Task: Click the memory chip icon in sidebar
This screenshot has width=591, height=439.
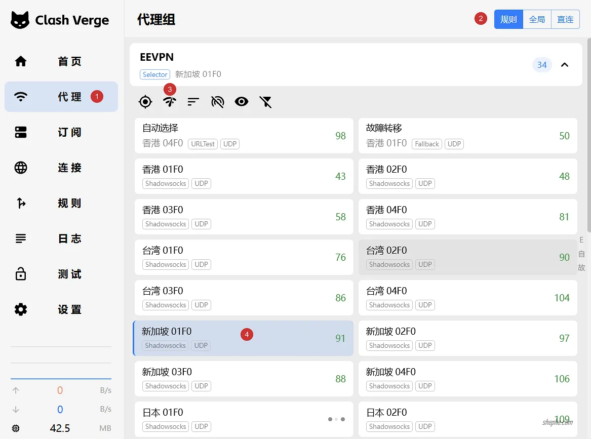Action: [x=16, y=428]
